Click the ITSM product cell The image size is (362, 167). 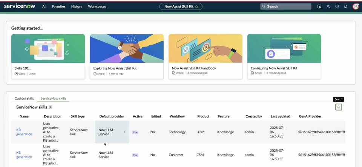200,132
